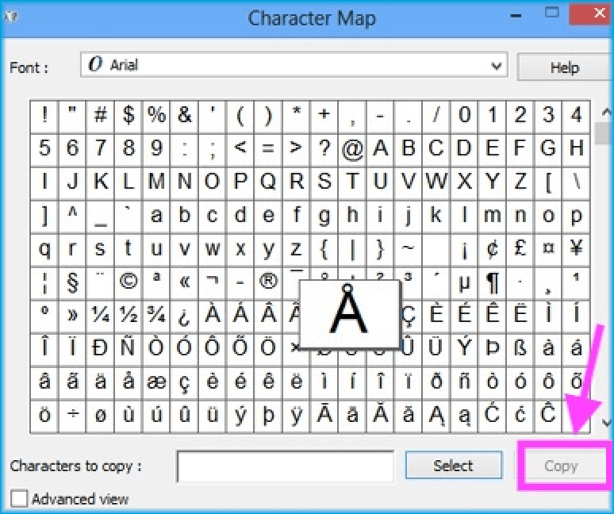Select the tilde ~ cell

(x=408, y=250)
